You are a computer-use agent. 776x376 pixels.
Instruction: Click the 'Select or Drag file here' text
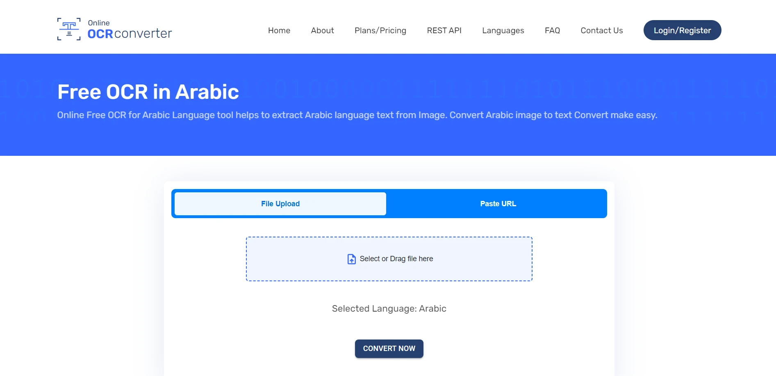tap(396, 259)
